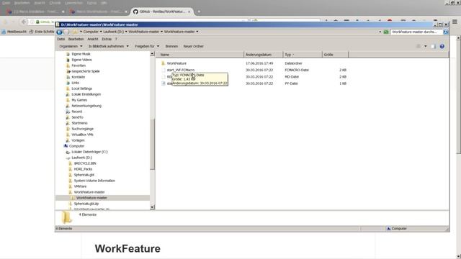Click the WorkFeature-master durchsuchen search field
Image resolution: width=461 pixels, height=259 pixels.
(416, 32)
